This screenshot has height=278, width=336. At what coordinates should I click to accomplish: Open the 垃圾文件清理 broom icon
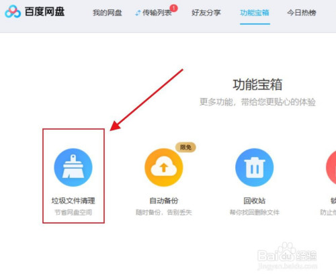pyautogui.click(x=73, y=167)
